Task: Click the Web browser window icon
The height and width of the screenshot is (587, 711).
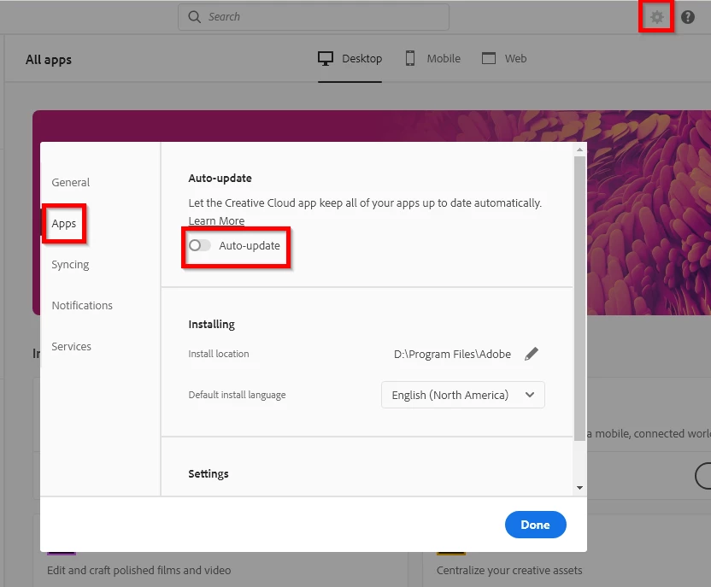Action: pyautogui.click(x=488, y=58)
